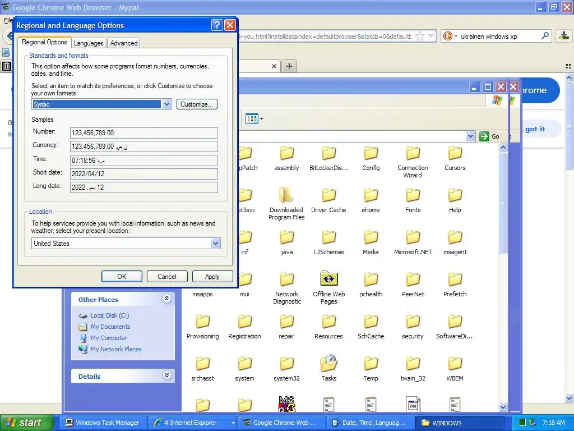574x431 pixels.
Task: Select the Regional Options tab
Action: 44,42
